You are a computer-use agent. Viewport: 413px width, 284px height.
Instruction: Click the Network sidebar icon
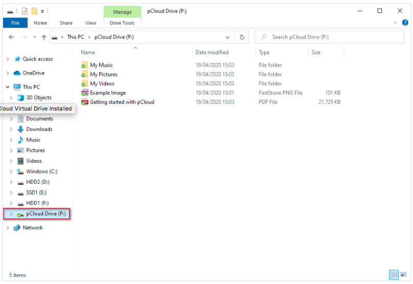(17, 228)
